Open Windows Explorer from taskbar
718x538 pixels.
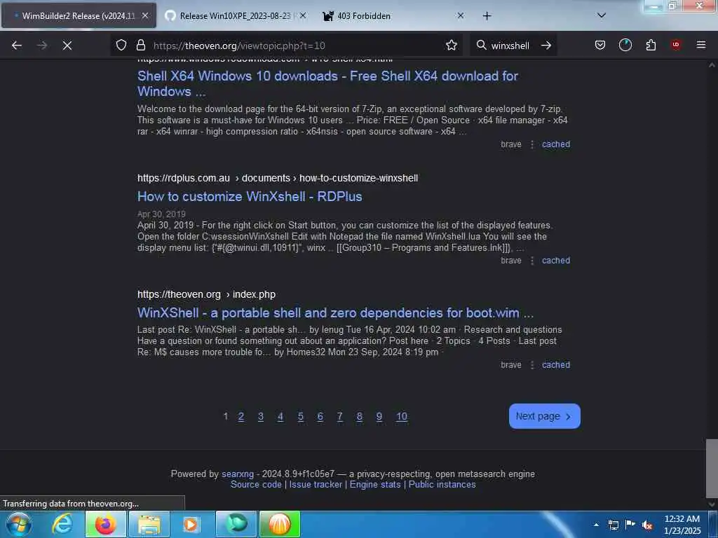tap(149, 524)
